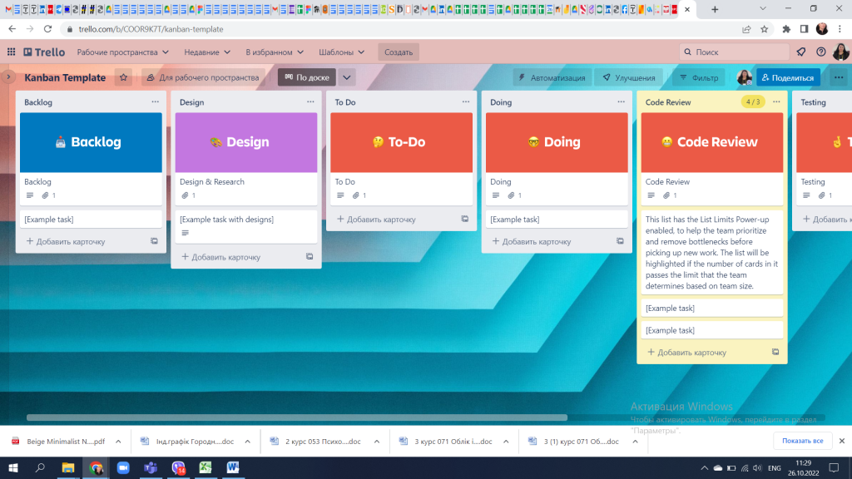Open the Code Review cover card
Screen dimensions: 852x479
click(x=712, y=159)
